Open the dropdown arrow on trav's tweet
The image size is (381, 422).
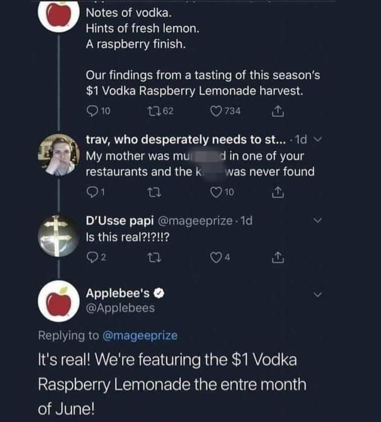point(318,140)
